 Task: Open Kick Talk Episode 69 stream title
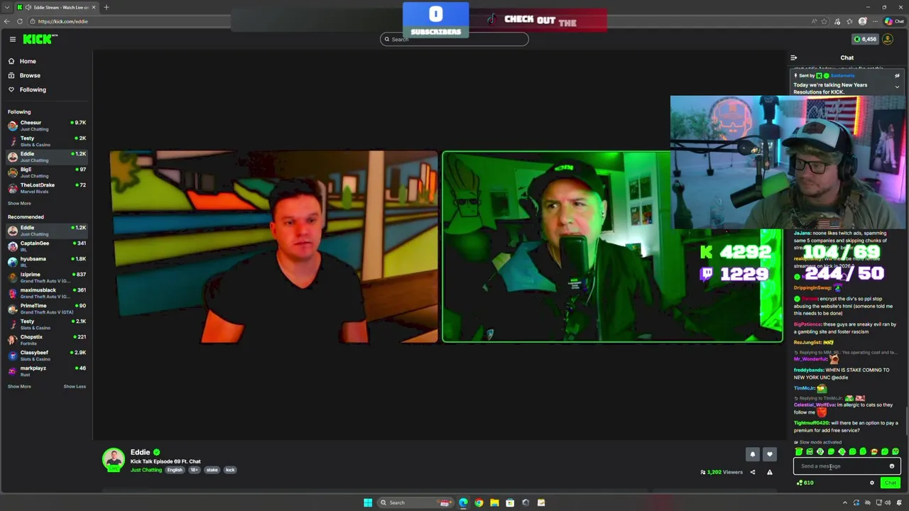tap(165, 461)
